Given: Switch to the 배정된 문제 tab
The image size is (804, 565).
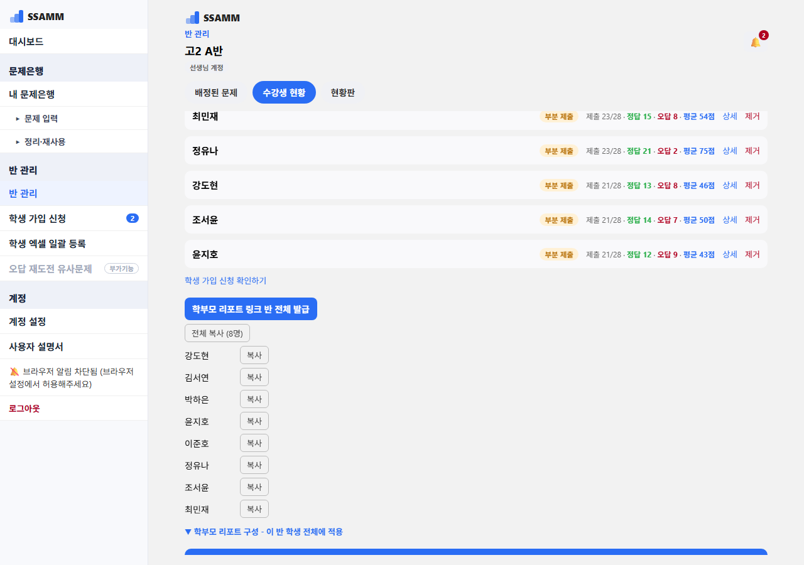Looking at the screenshot, I should point(216,92).
